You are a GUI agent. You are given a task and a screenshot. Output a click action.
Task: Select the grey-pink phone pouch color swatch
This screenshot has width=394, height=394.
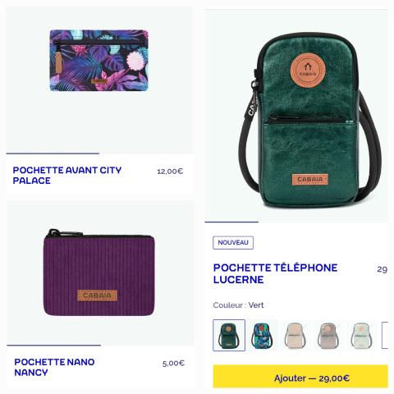(x=328, y=335)
